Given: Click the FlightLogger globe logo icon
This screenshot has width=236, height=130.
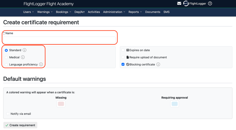Looking at the screenshot, I should (x=186, y=4).
